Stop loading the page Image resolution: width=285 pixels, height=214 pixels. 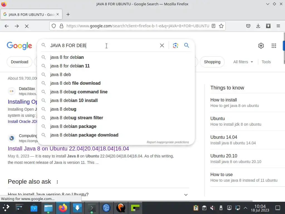(x=27, y=26)
